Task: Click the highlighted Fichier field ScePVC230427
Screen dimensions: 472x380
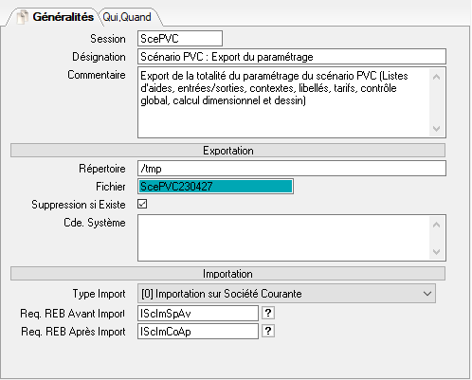Action: pos(215,187)
